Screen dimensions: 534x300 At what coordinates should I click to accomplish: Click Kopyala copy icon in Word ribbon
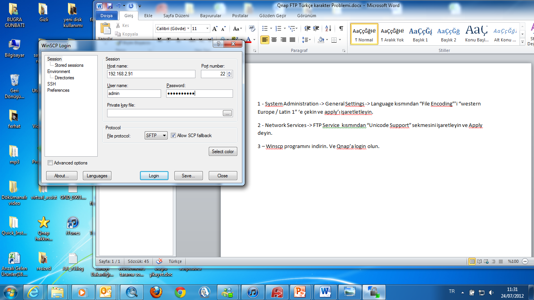(118, 34)
